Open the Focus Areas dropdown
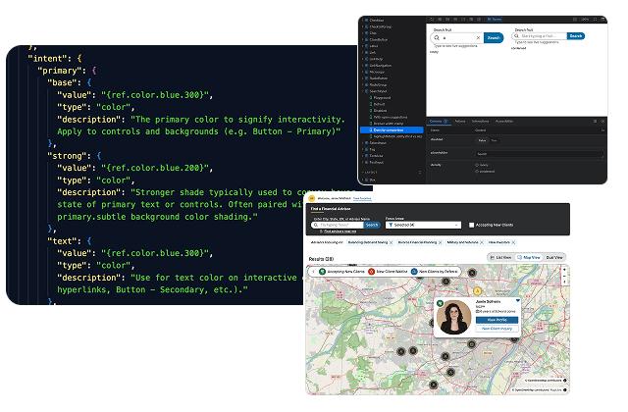 tap(423, 225)
